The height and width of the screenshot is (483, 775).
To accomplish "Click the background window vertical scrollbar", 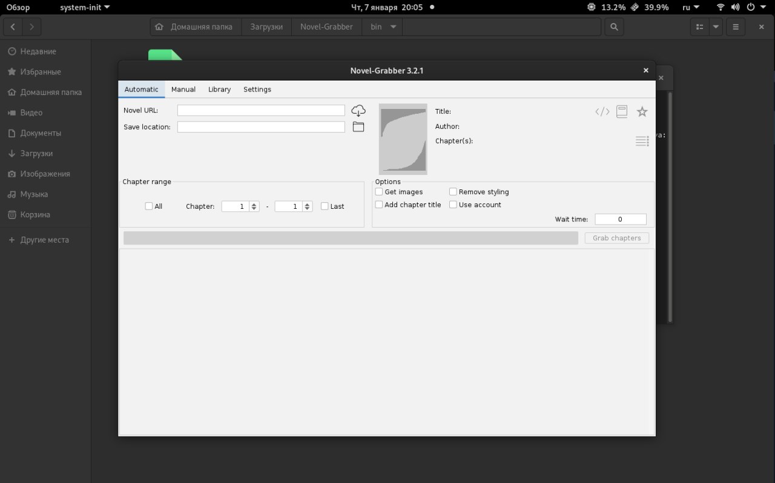I will pos(670,206).
